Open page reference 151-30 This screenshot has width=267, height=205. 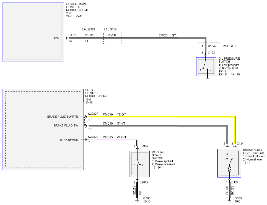(156, 168)
